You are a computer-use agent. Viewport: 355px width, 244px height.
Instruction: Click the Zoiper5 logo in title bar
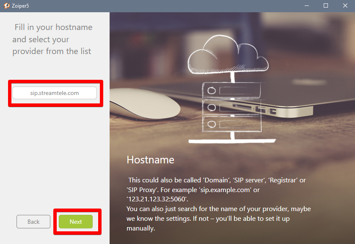6,5
